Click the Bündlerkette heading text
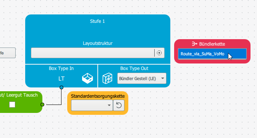This screenshot has height=138, width=257. tap(212, 44)
